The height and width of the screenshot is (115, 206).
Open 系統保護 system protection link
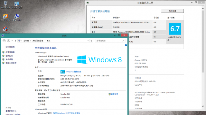pos(9,59)
